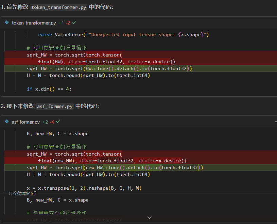Image resolution: width=277 pixels, height=224 pixels.
Task: Click the '+1' additions count on token_transformer.py
Action: (61, 23)
